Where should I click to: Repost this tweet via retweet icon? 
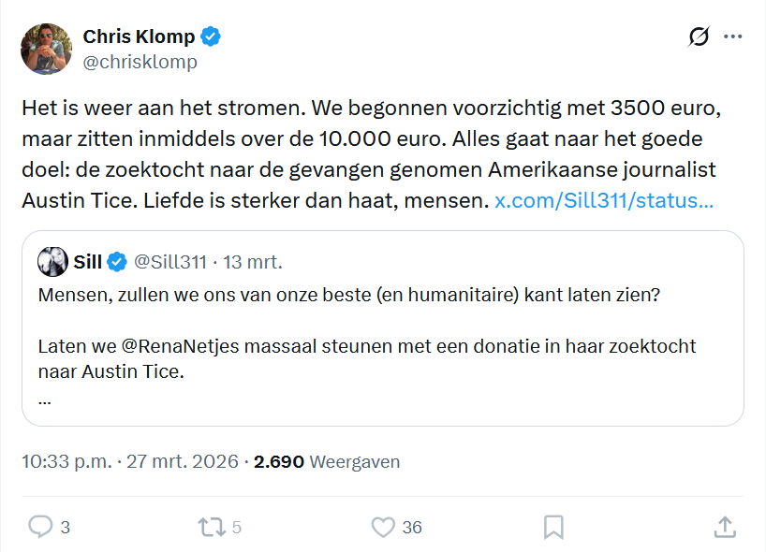tap(212, 527)
